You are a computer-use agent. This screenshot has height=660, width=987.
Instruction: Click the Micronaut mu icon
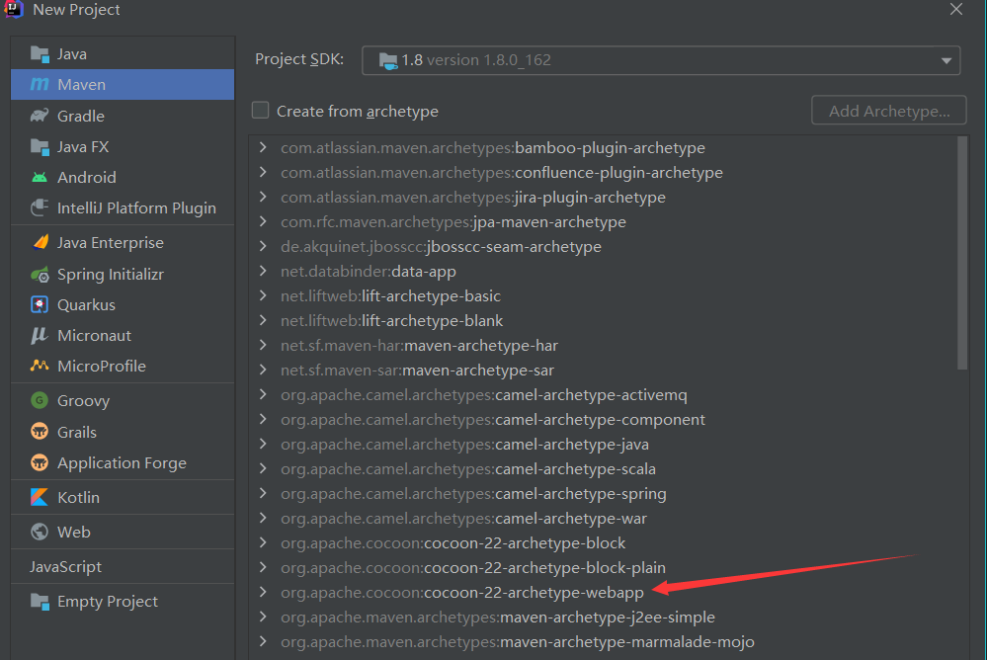[40, 335]
